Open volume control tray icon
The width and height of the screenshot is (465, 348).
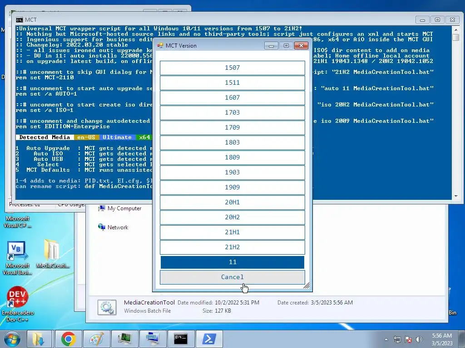click(419, 339)
